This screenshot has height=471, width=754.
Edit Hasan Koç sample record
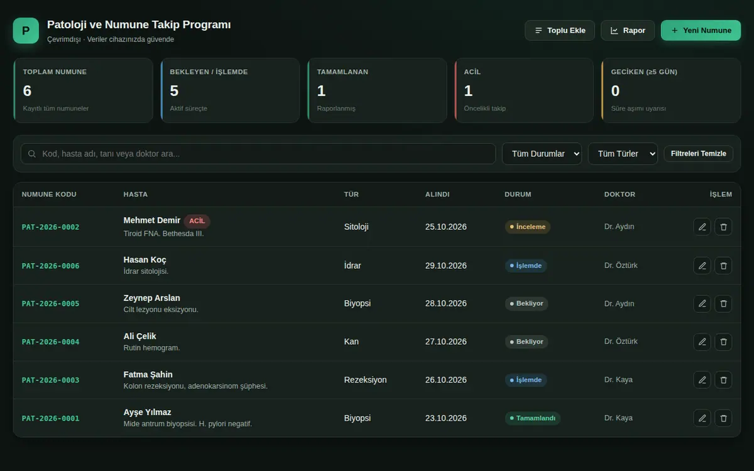702,266
